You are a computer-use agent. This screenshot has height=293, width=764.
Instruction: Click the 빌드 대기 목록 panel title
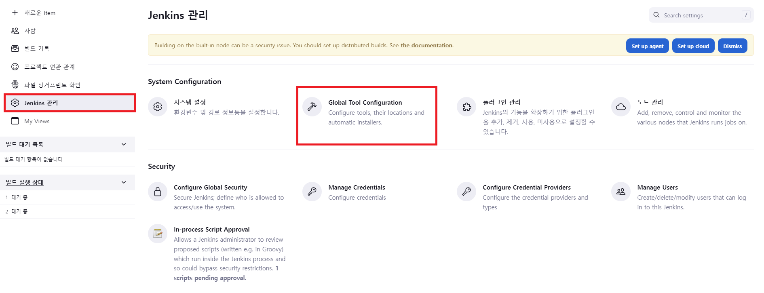pos(24,144)
